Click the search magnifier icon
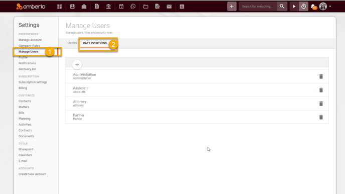This screenshot has width=345, height=194. [x=282, y=7]
